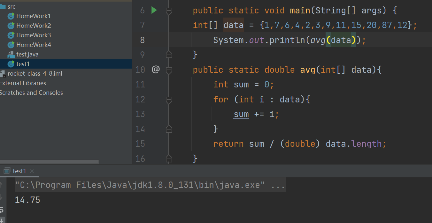Run main with the green gutter arrow

tap(154, 10)
